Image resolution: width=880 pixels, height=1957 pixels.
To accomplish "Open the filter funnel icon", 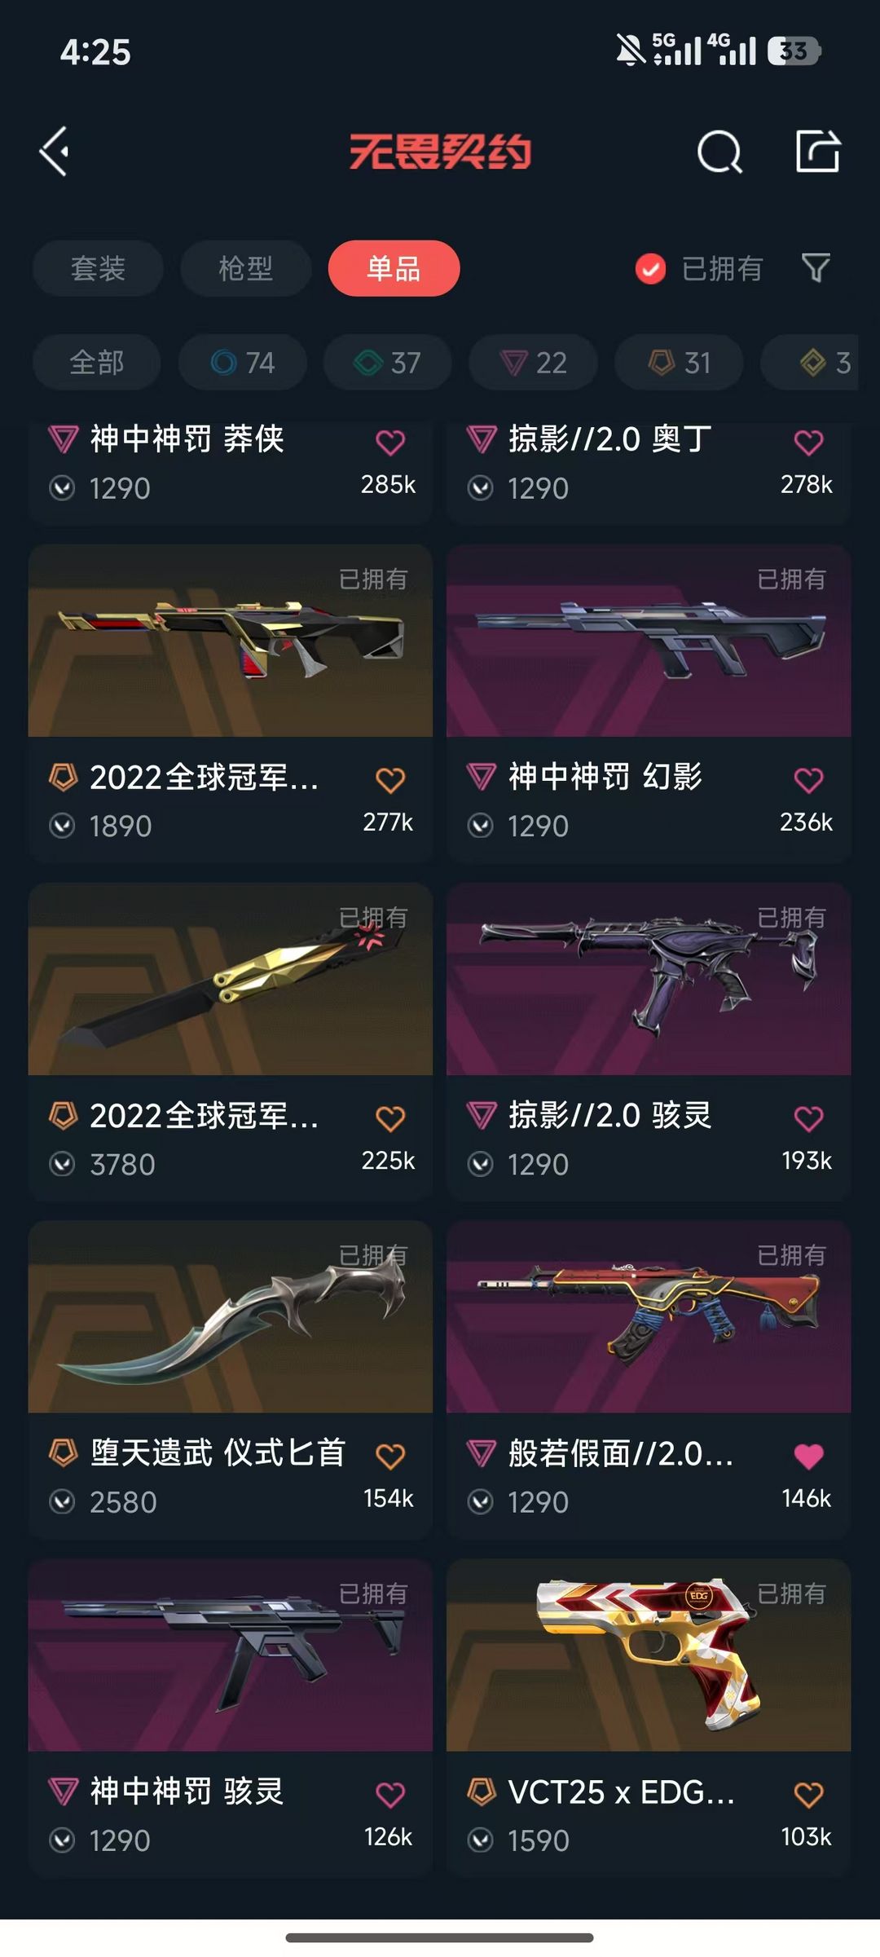I will pyautogui.click(x=816, y=267).
